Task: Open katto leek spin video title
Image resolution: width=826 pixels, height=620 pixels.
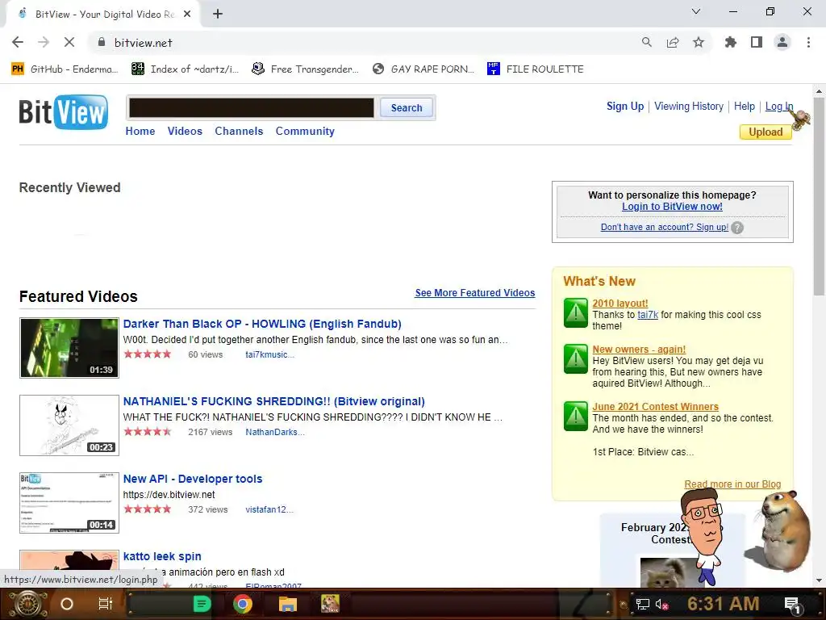Action: coord(162,556)
